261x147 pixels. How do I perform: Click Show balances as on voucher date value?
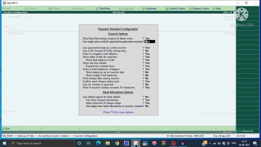147,72
